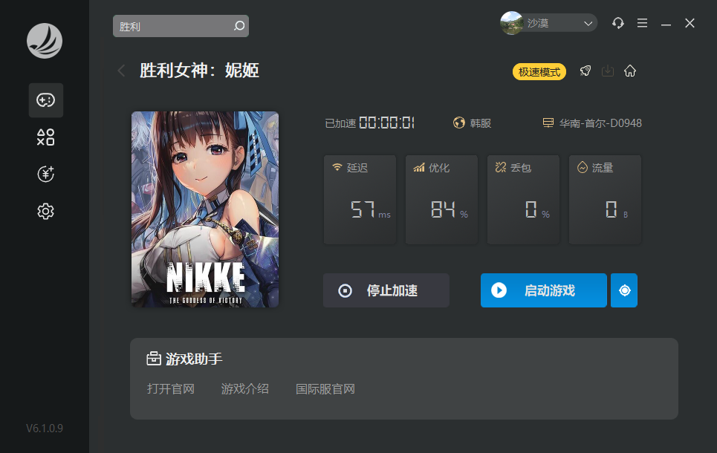This screenshot has width=717, height=453.
Task: Click the 已加速 timer display
Action: point(369,123)
